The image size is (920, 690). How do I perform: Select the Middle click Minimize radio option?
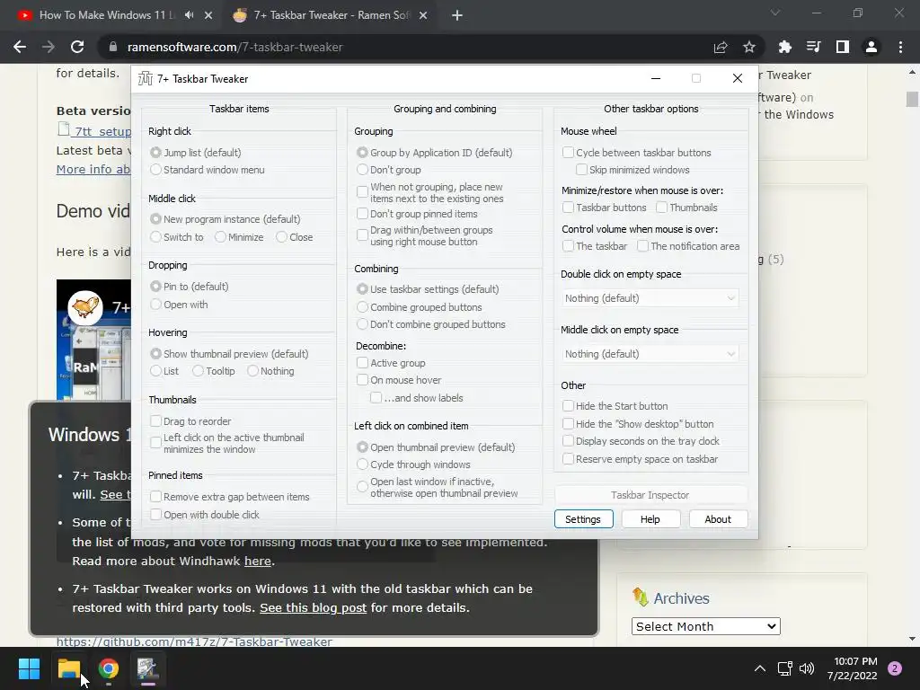point(220,237)
